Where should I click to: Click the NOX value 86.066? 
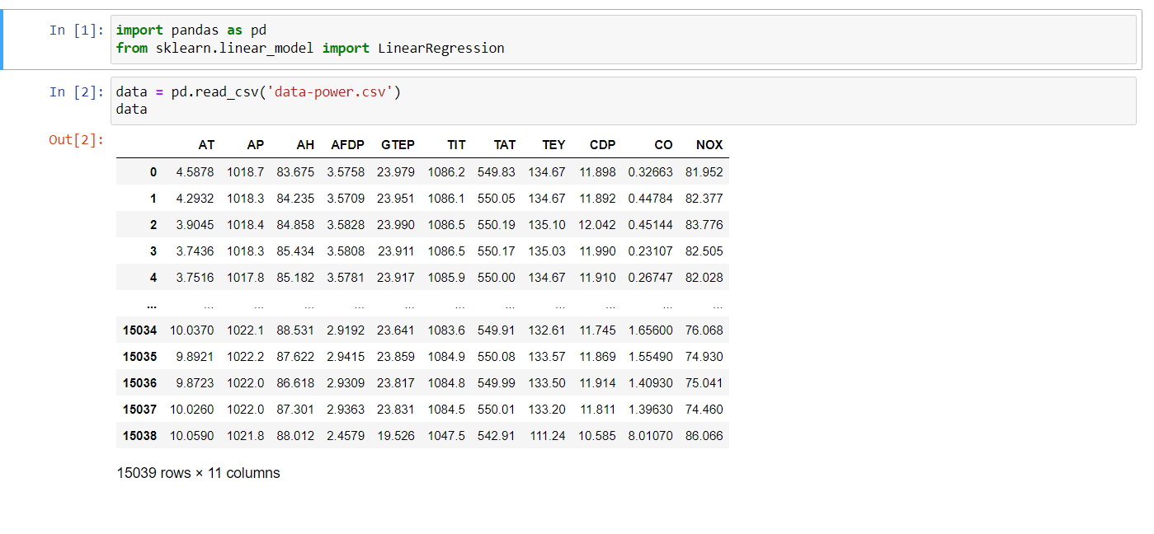704,436
